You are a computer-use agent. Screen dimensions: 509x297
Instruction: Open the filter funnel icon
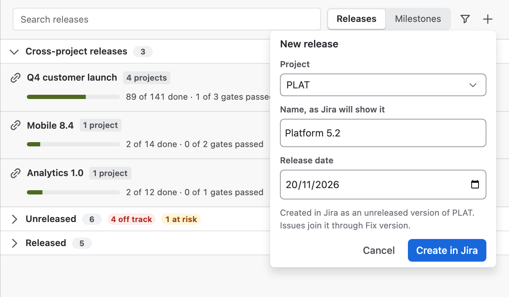(465, 19)
